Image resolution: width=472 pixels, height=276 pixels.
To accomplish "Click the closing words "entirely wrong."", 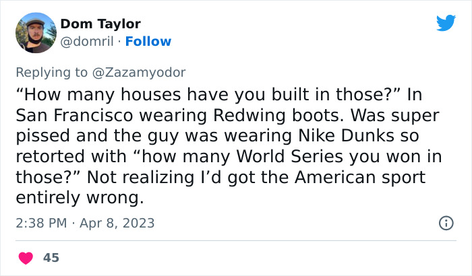I will click(80, 198).
